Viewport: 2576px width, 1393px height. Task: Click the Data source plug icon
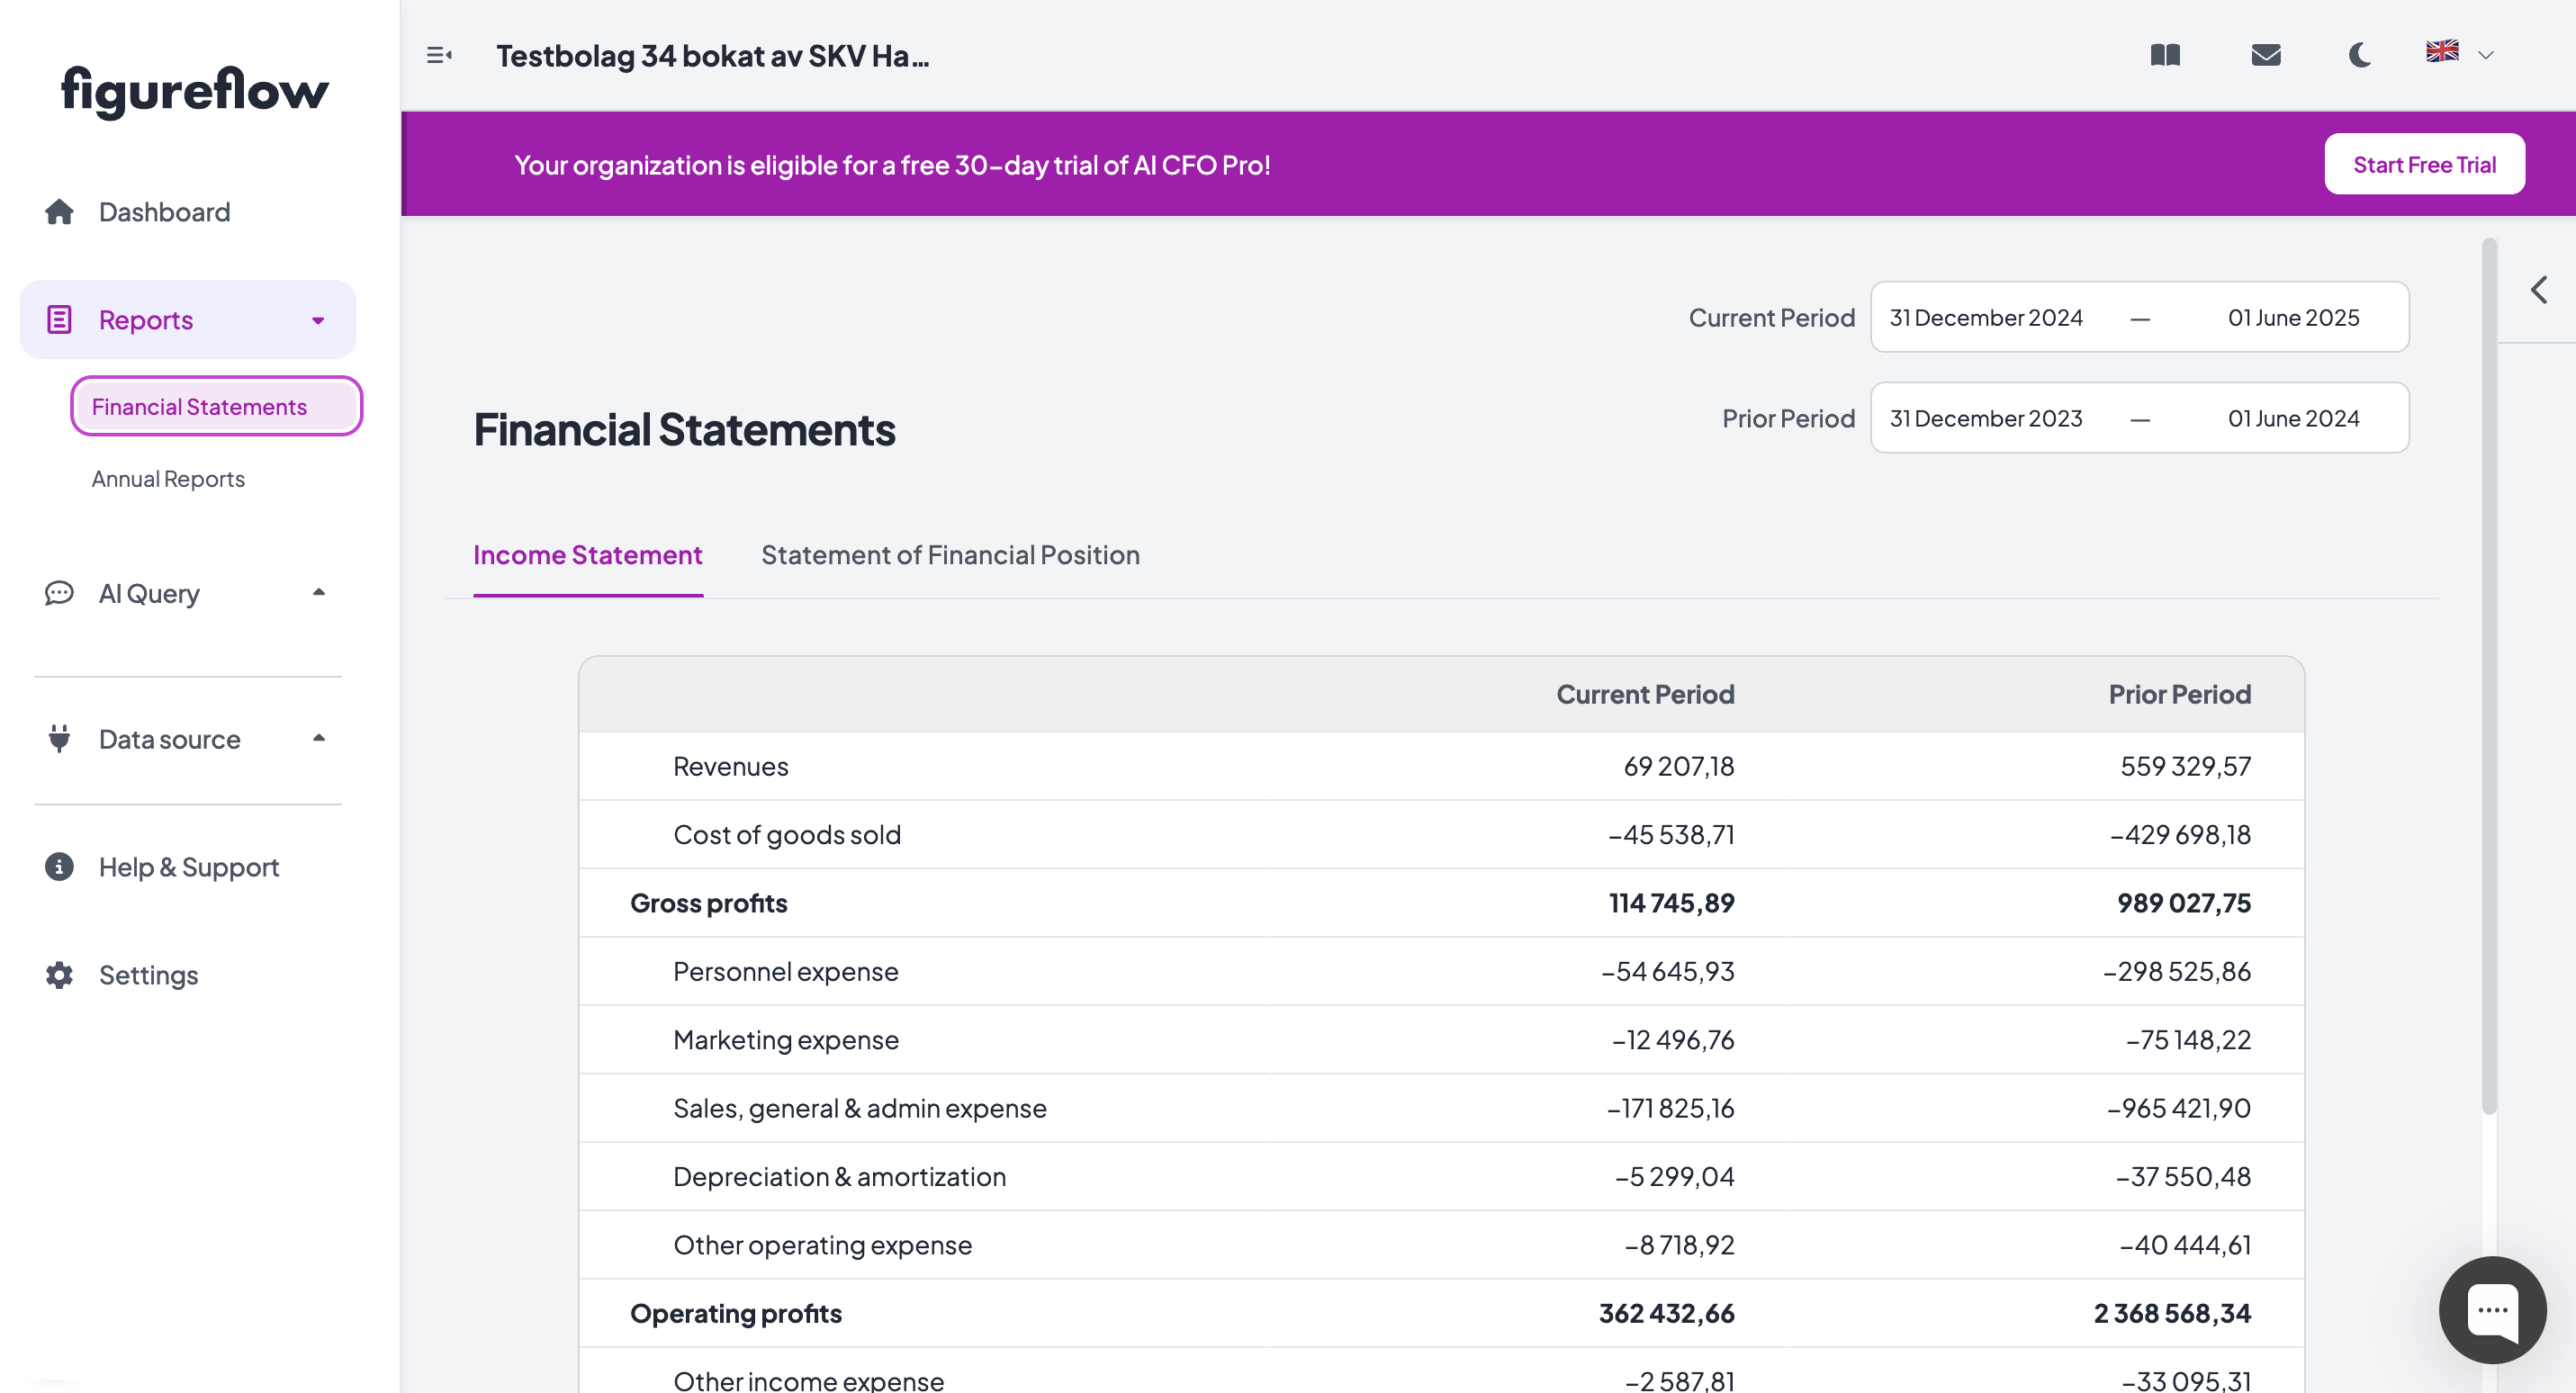coord(59,739)
